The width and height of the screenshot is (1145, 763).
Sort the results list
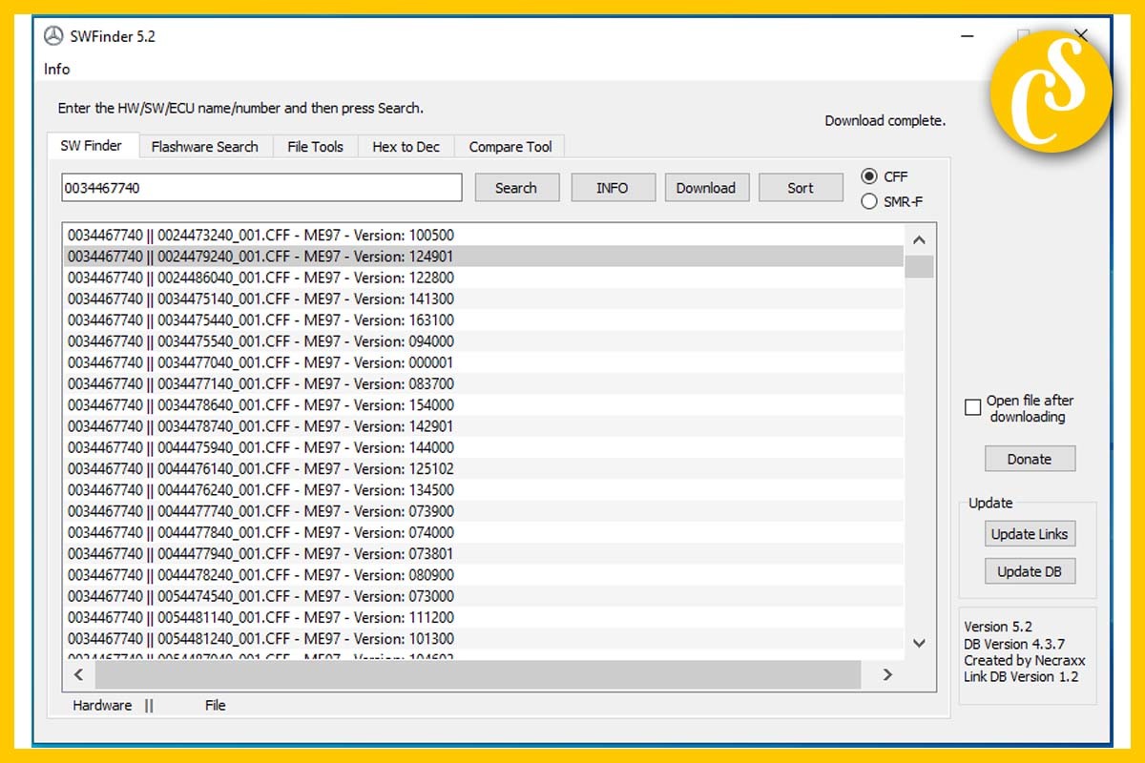pos(801,188)
